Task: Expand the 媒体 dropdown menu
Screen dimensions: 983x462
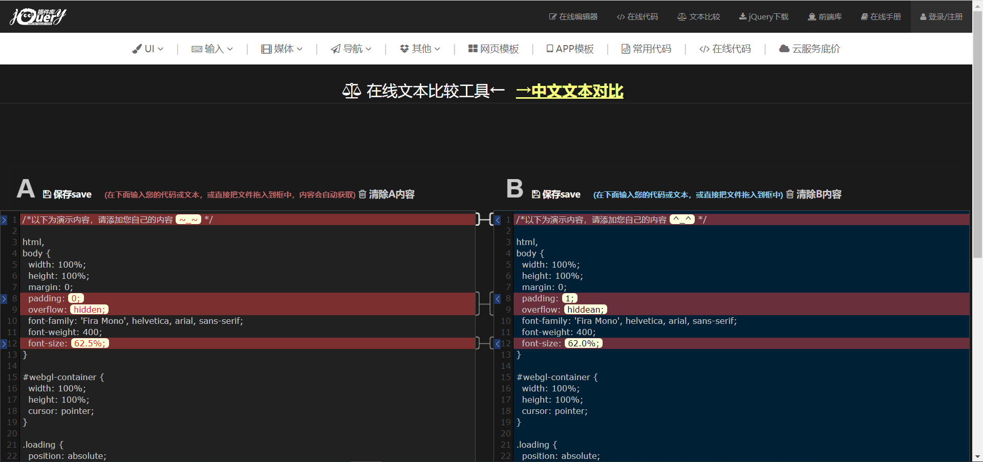Action: 282,49
